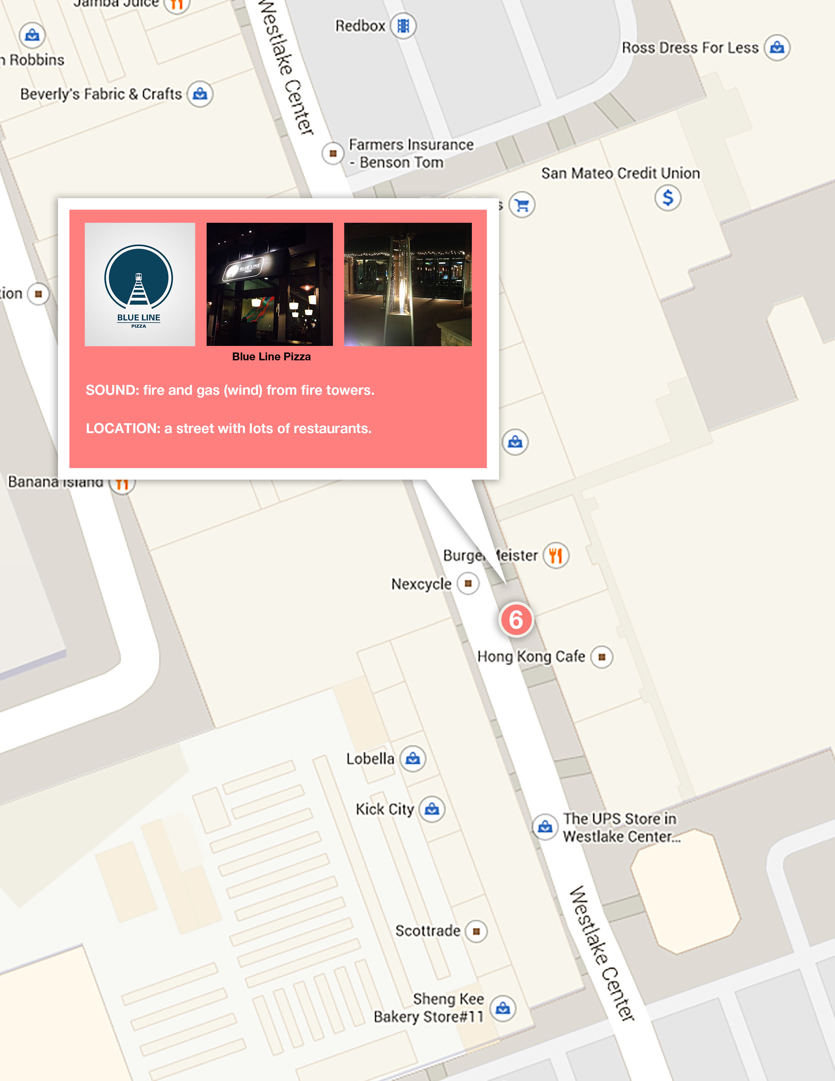Screen dimensions: 835x1081
Task: Select Sheng Kee Bakery shopping icon
Action: 503,1008
